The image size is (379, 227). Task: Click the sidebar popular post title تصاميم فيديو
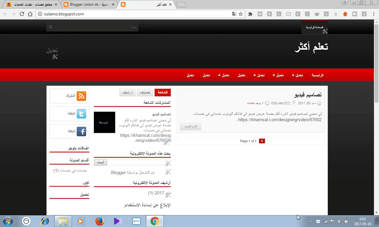[162, 114]
